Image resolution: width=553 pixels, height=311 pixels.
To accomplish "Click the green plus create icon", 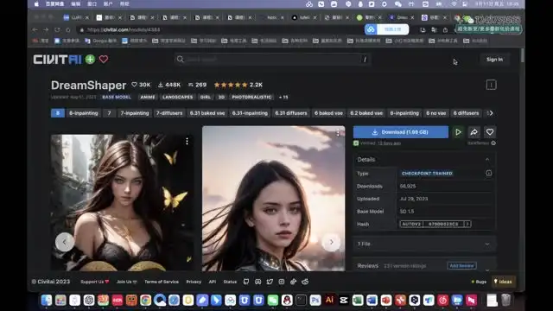I will point(90,60).
